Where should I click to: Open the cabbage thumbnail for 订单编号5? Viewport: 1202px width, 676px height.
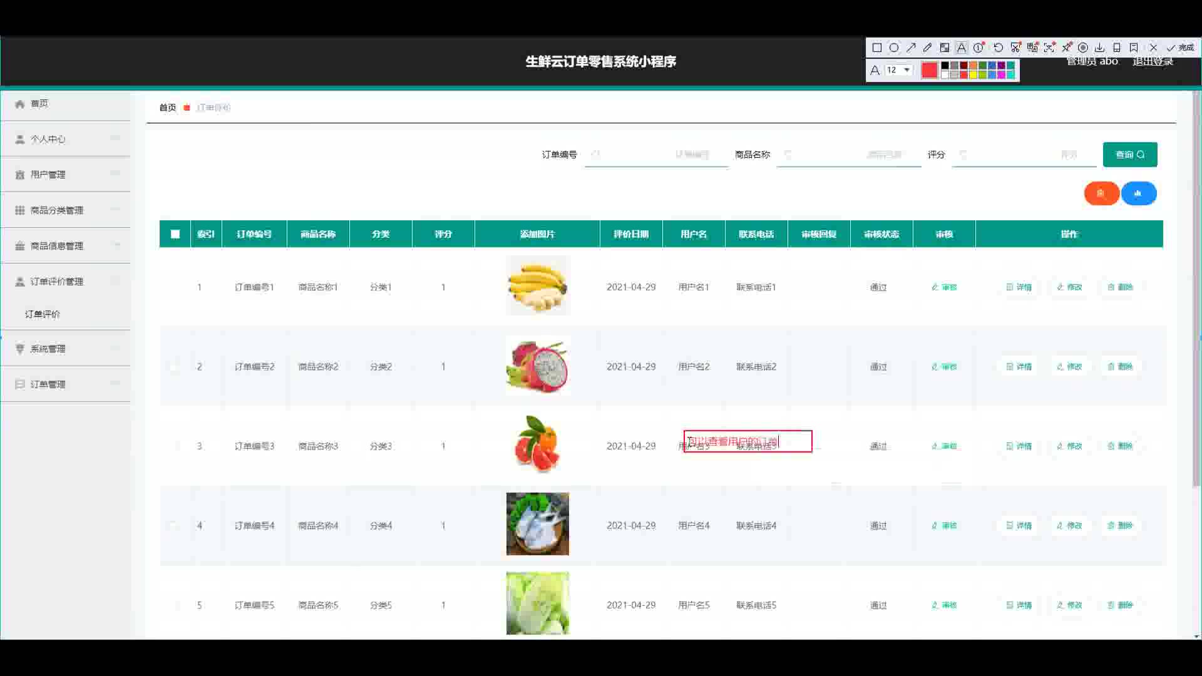(538, 603)
